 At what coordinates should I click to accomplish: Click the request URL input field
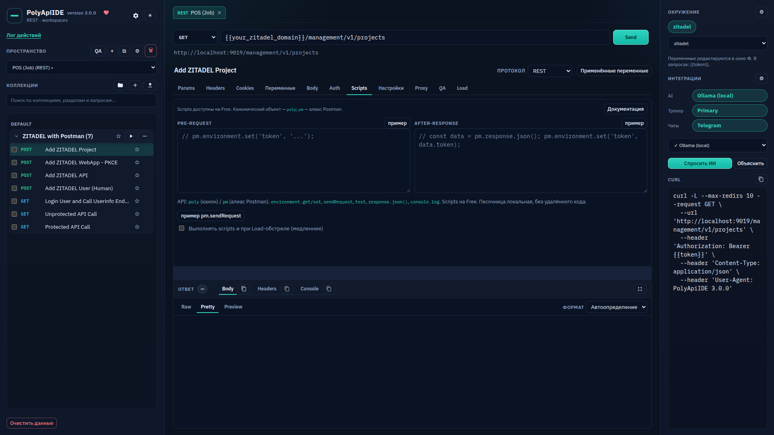pyautogui.click(x=415, y=37)
